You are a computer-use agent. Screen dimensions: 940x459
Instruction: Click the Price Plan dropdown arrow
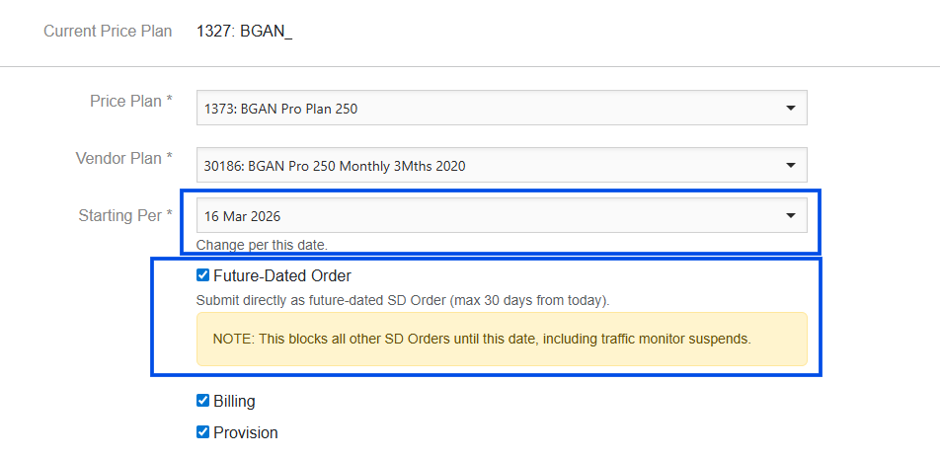[790, 109]
